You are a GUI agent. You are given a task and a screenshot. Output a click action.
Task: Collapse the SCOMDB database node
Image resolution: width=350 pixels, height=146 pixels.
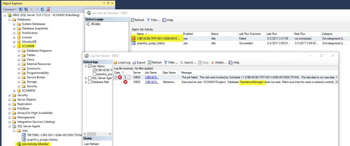tap(14, 46)
